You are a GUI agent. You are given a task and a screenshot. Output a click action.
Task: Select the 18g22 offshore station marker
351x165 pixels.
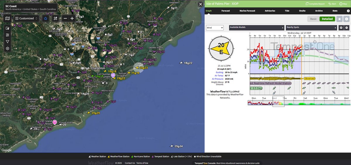[x=186, y=63]
